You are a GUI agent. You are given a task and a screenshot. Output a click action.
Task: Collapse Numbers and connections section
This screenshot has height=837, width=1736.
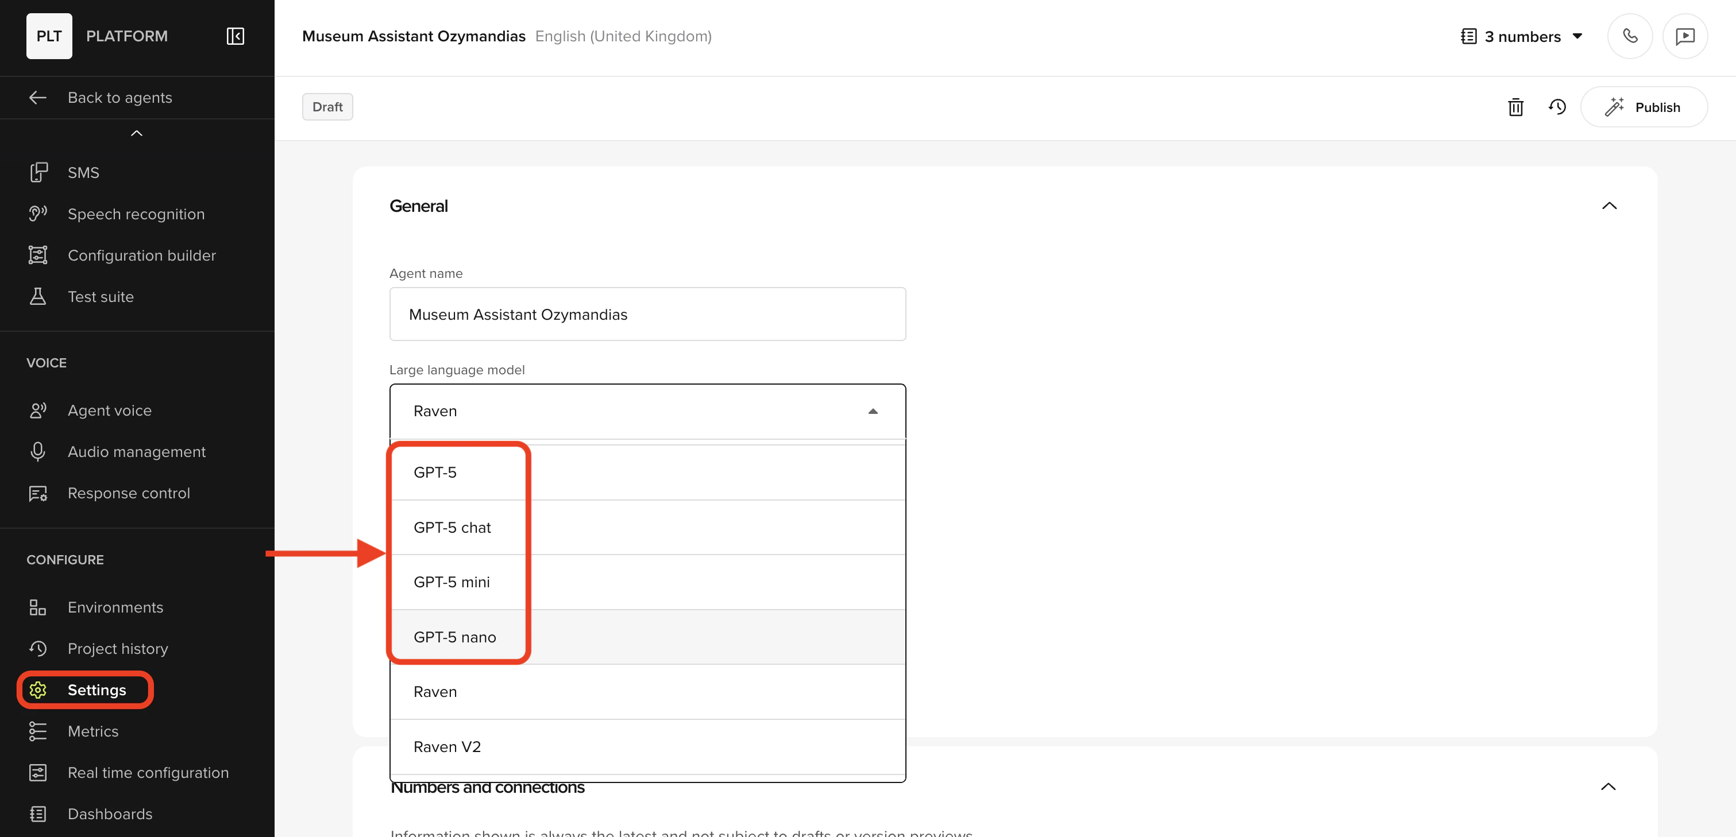point(1607,786)
